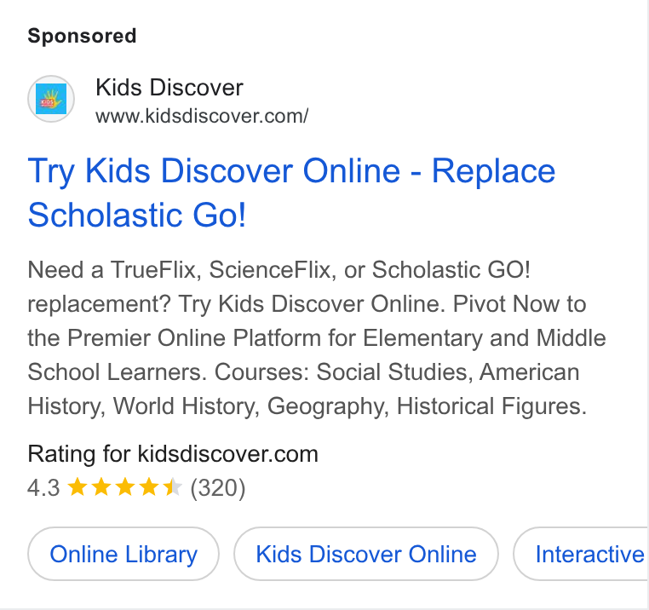
Task: Click the Sponsored label
Action: click(82, 36)
